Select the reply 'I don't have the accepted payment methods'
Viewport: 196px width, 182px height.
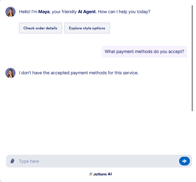(x=79, y=73)
